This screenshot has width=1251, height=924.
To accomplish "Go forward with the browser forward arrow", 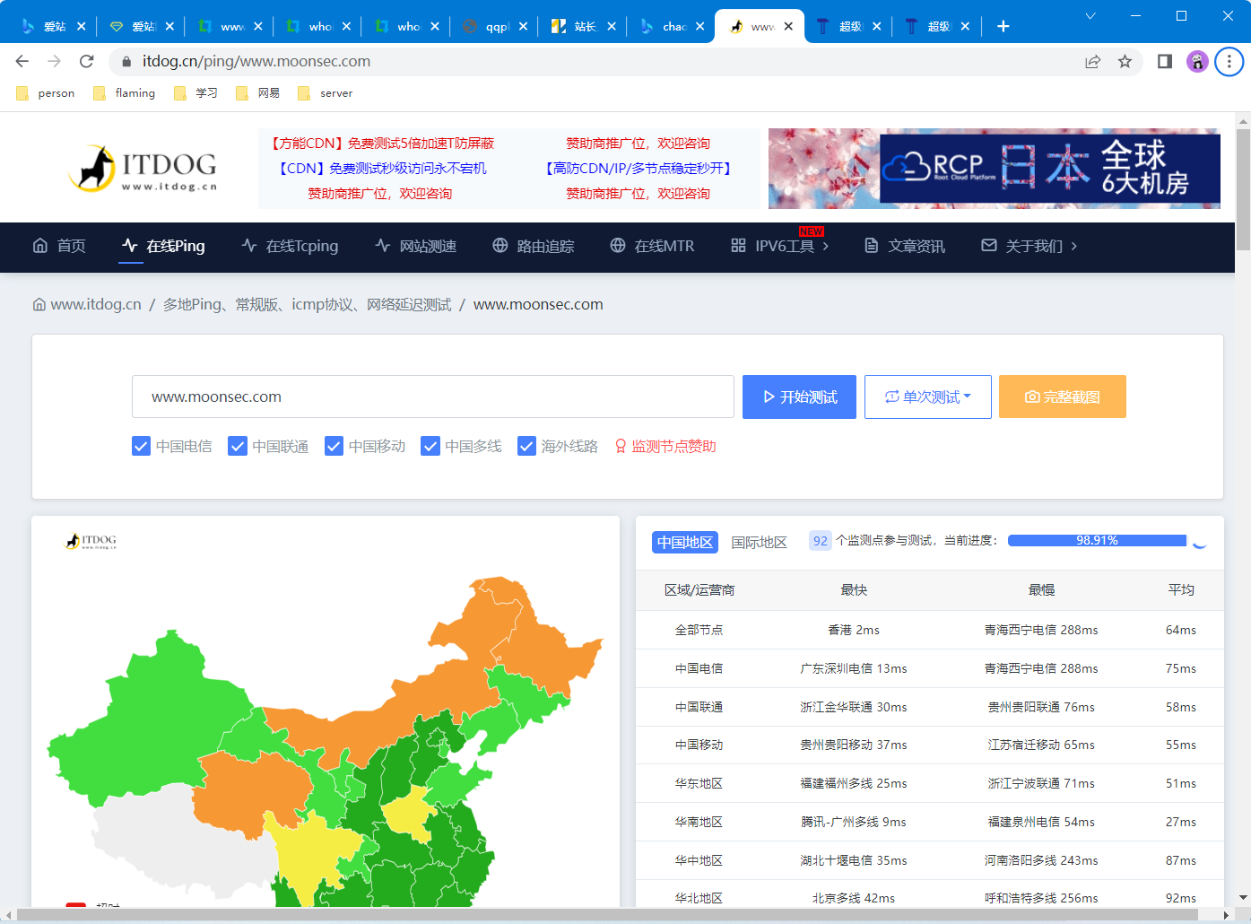I will coord(54,61).
